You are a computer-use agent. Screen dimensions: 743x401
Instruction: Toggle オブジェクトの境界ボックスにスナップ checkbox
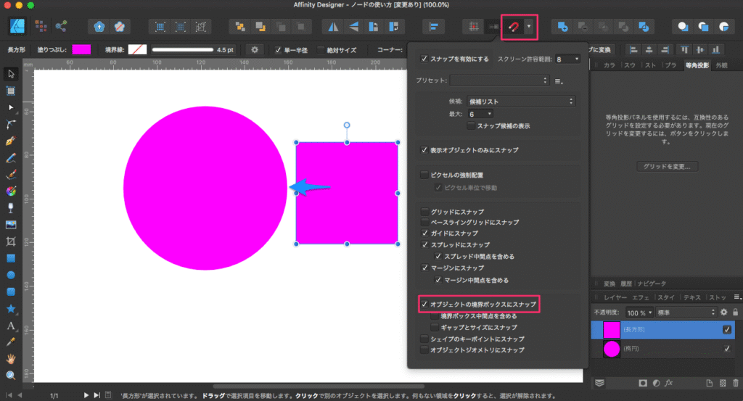(x=425, y=305)
